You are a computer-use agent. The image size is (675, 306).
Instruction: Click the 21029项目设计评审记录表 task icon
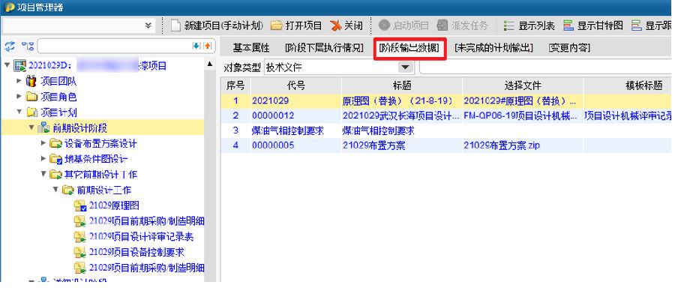[80, 237]
